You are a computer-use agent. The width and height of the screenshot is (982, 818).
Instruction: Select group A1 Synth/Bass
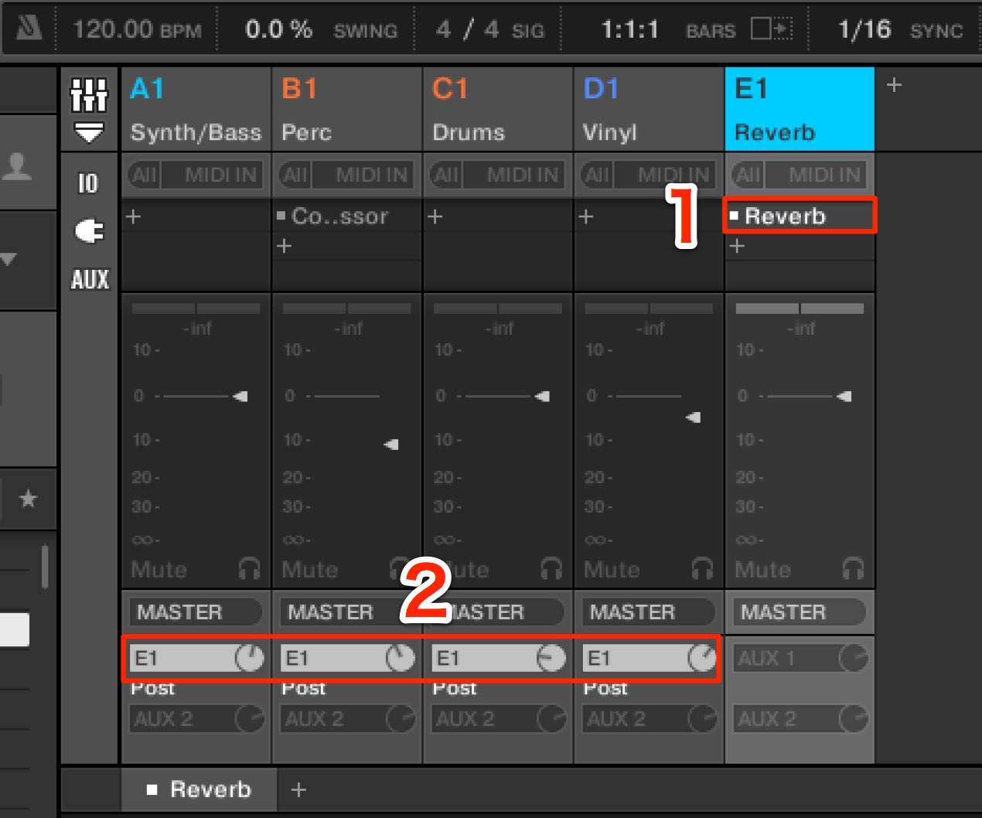tap(196, 109)
